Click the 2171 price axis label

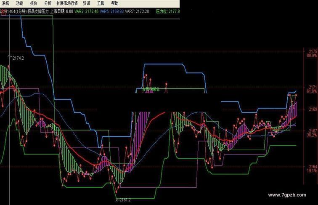pyautogui.click(x=313, y=87)
